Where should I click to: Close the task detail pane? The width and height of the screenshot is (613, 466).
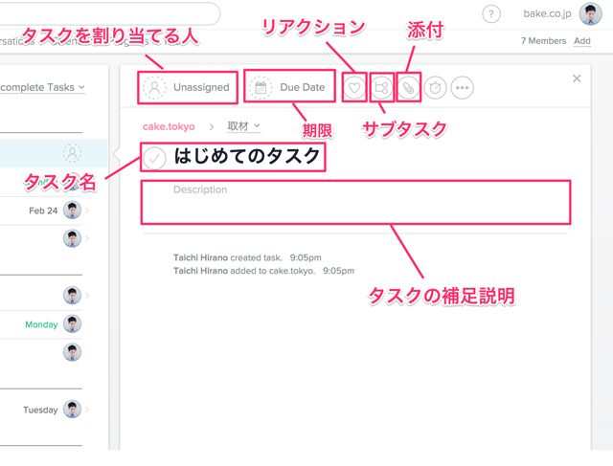[x=577, y=78]
